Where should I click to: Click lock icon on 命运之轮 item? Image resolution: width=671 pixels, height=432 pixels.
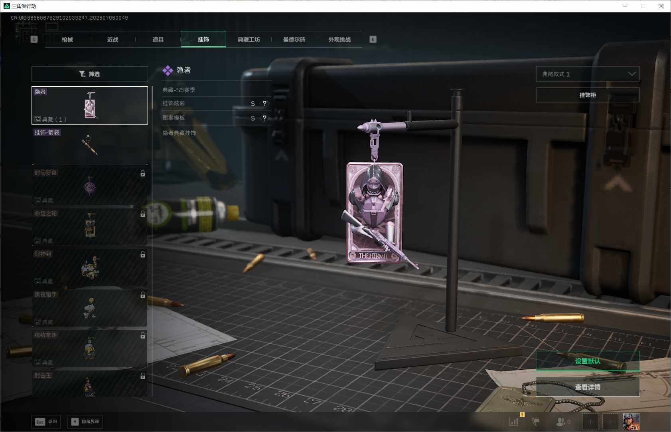[x=143, y=214]
